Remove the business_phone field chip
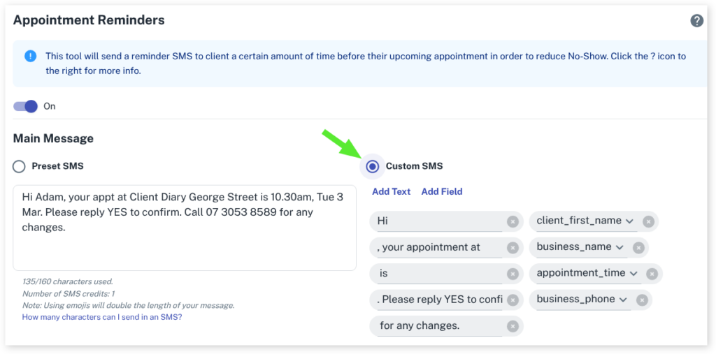Viewport: 716px width, 354px height. (640, 300)
